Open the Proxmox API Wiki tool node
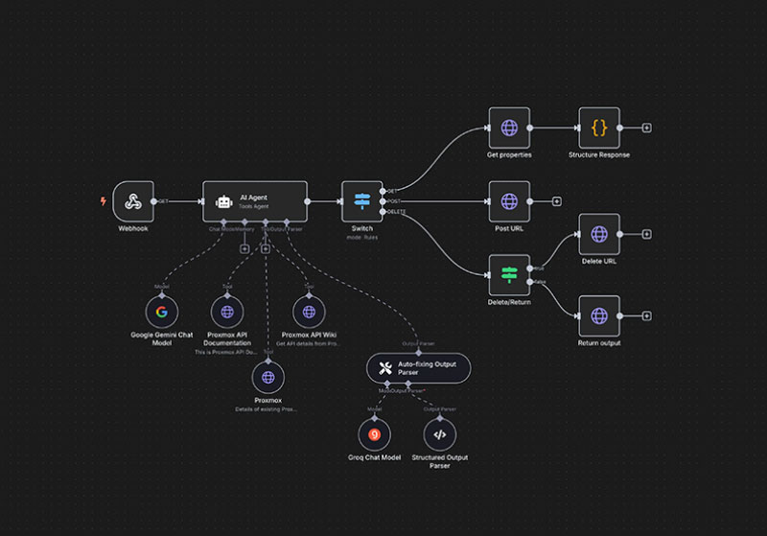 [x=308, y=311]
